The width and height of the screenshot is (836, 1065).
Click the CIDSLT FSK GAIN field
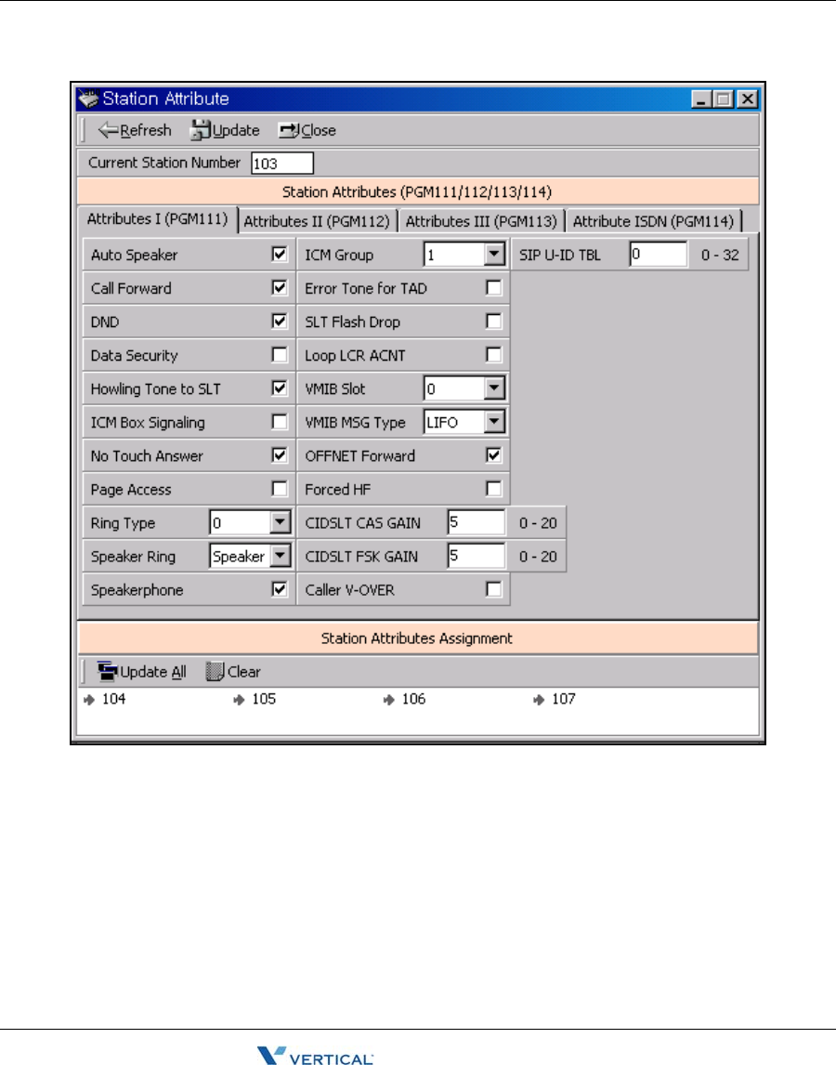click(x=477, y=556)
